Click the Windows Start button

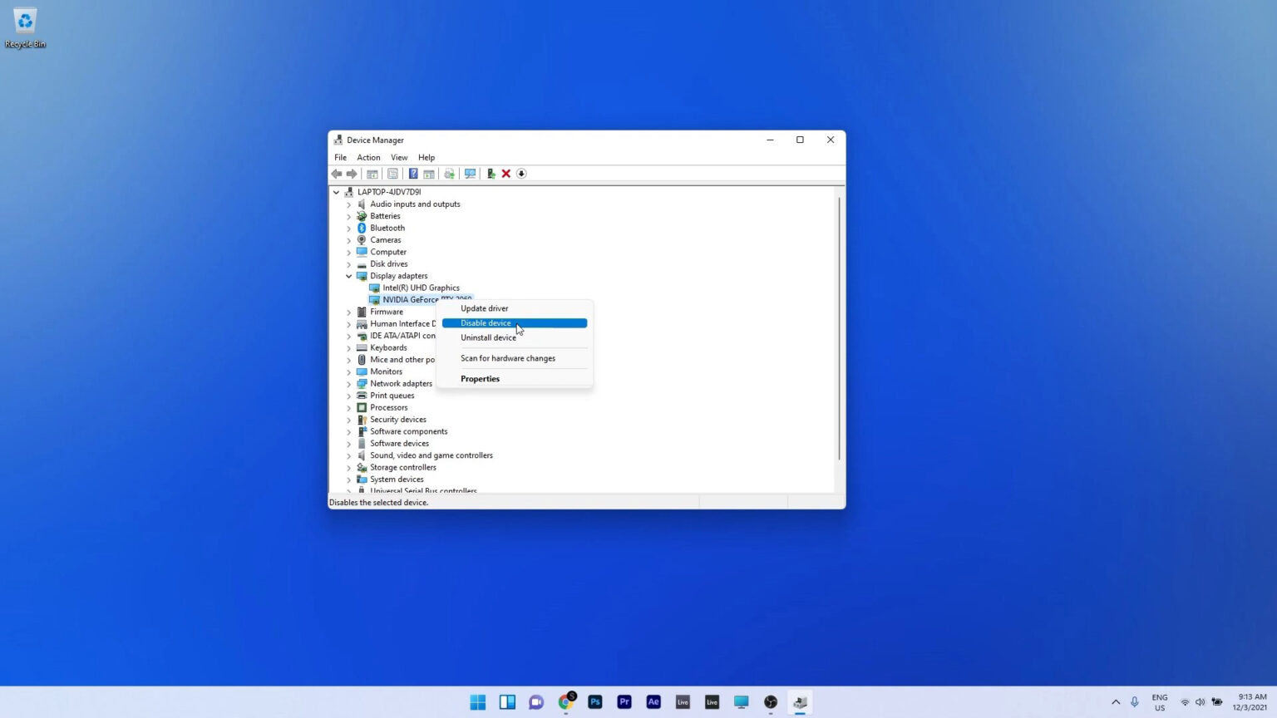(478, 702)
